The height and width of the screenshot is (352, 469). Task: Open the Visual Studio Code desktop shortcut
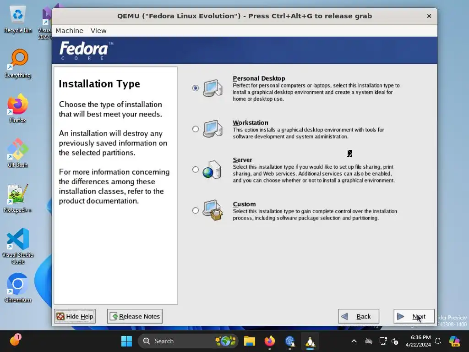click(x=18, y=246)
